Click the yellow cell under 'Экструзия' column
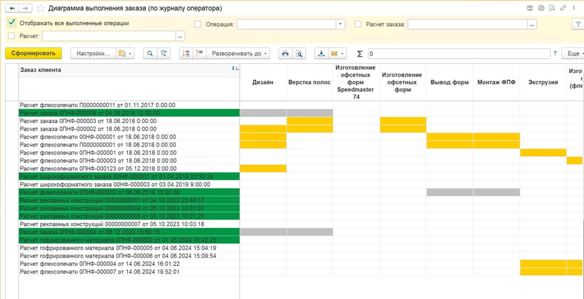The width and height of the screenshot is (584, 299). [543, 153]
